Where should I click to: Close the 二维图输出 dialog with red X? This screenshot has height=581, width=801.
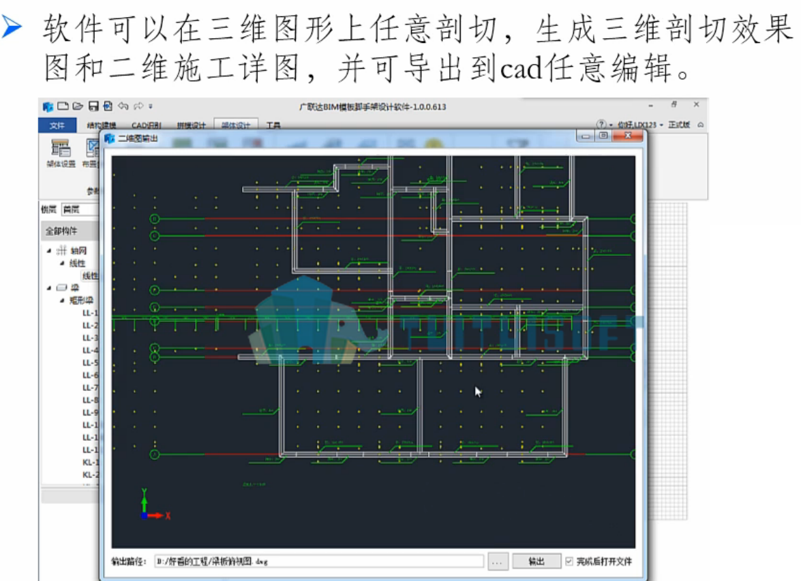[628, 136]
